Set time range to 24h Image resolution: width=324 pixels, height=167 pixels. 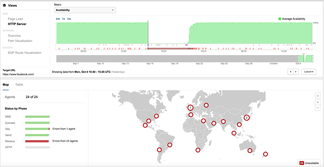click(x=57, y=19)
